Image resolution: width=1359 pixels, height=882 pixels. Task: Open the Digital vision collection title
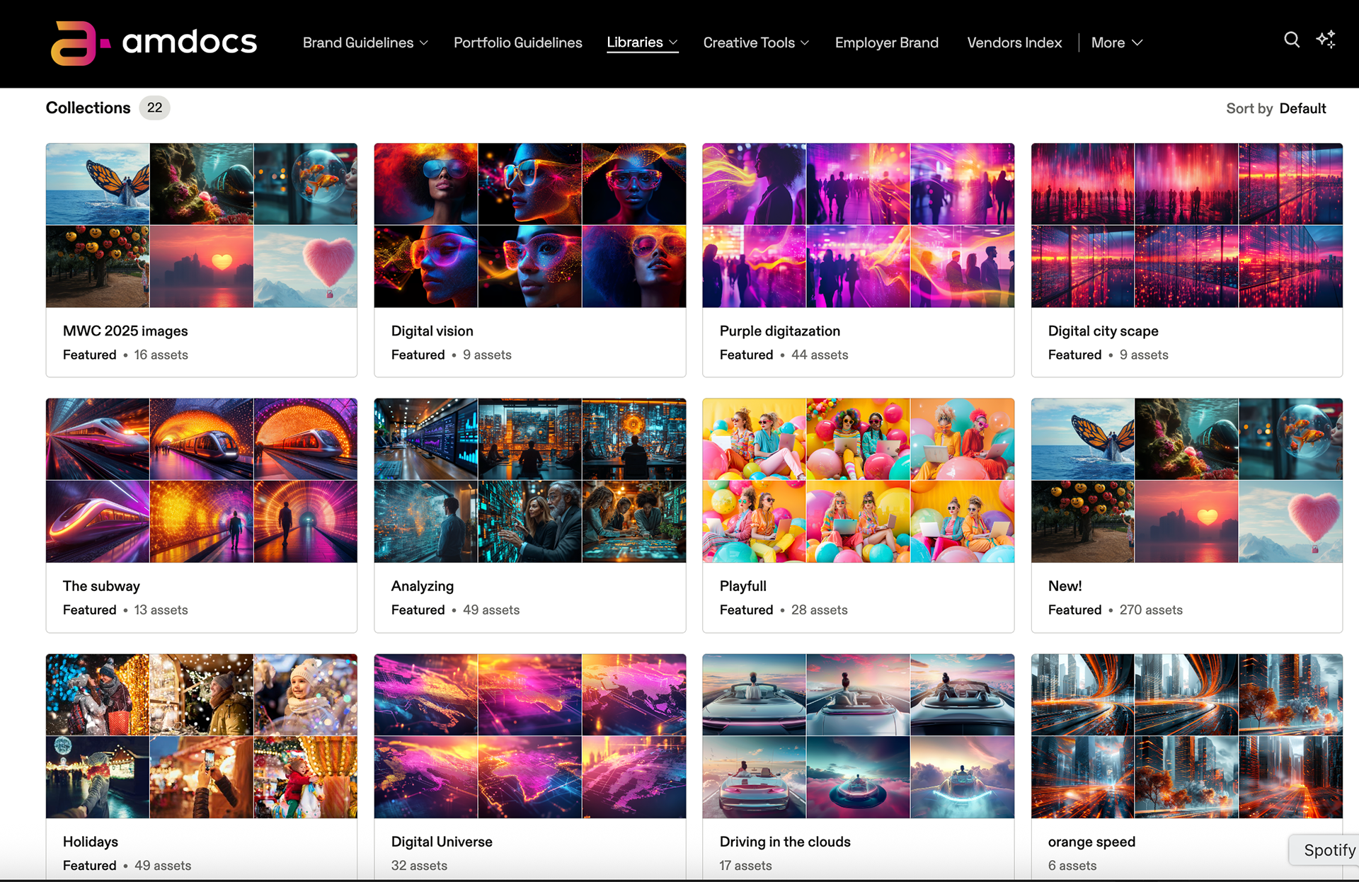pyautogui.click(x=432, y=331)
